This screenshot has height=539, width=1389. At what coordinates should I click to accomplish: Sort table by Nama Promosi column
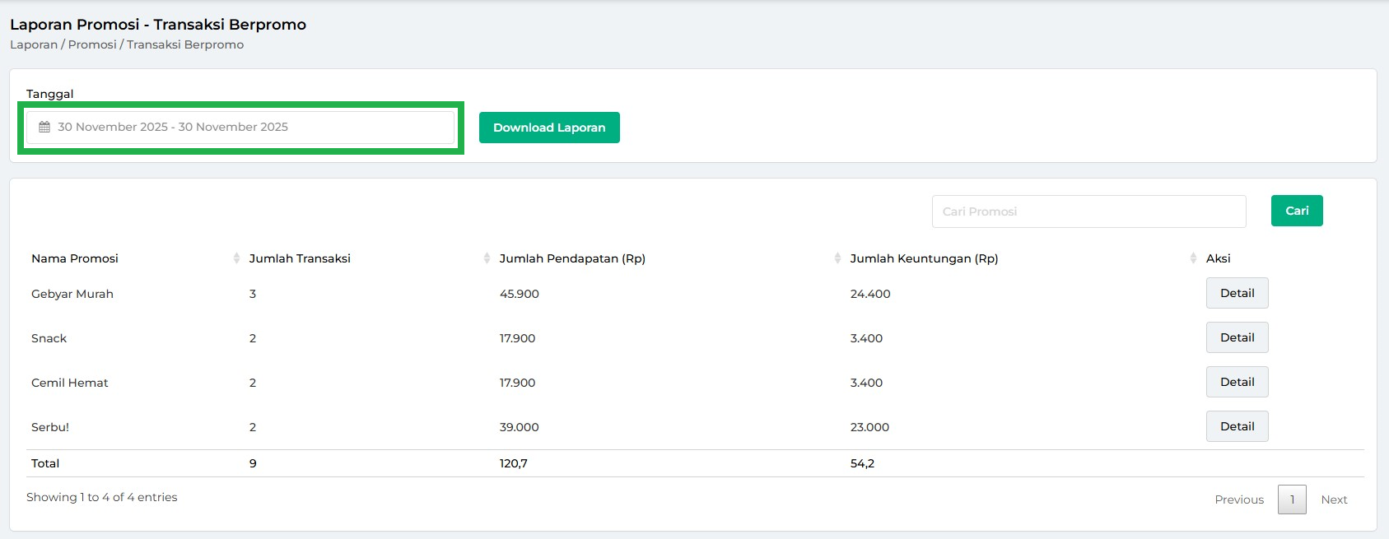coord(75,258)
